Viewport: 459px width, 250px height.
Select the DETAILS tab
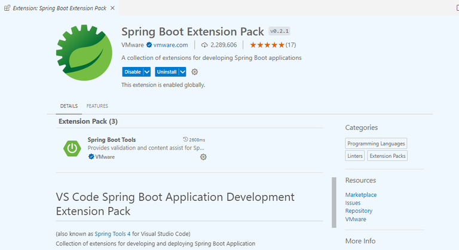point(69,106)
